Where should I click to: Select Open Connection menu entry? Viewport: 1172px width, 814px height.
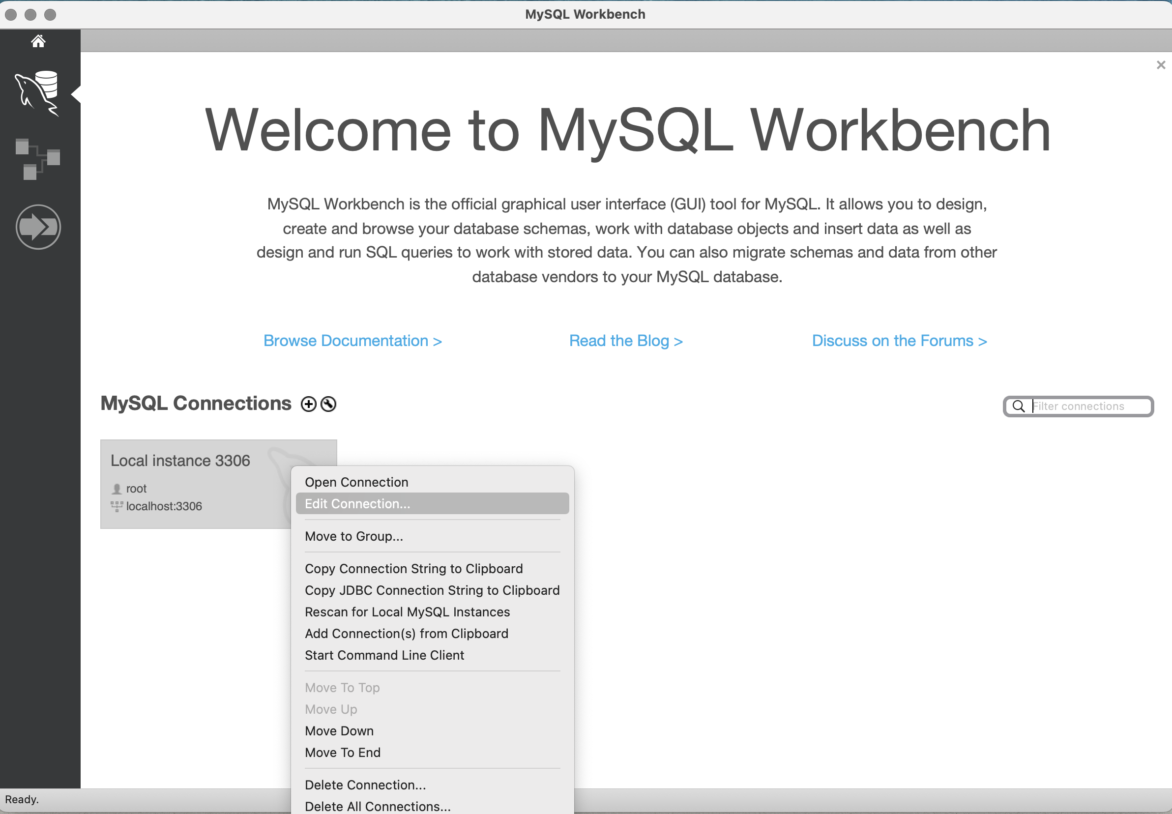[356, 482]
